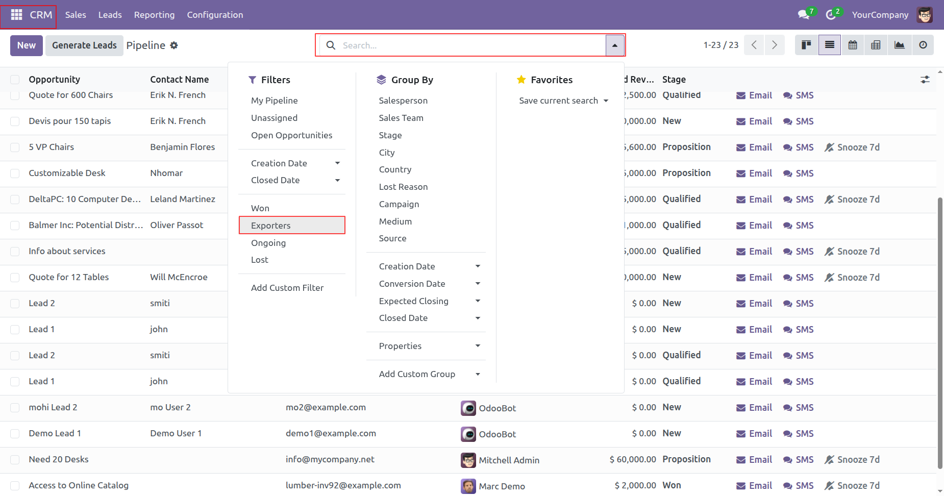Click the New button
Viewport: 944px width, 496px height.
[27, 45]
